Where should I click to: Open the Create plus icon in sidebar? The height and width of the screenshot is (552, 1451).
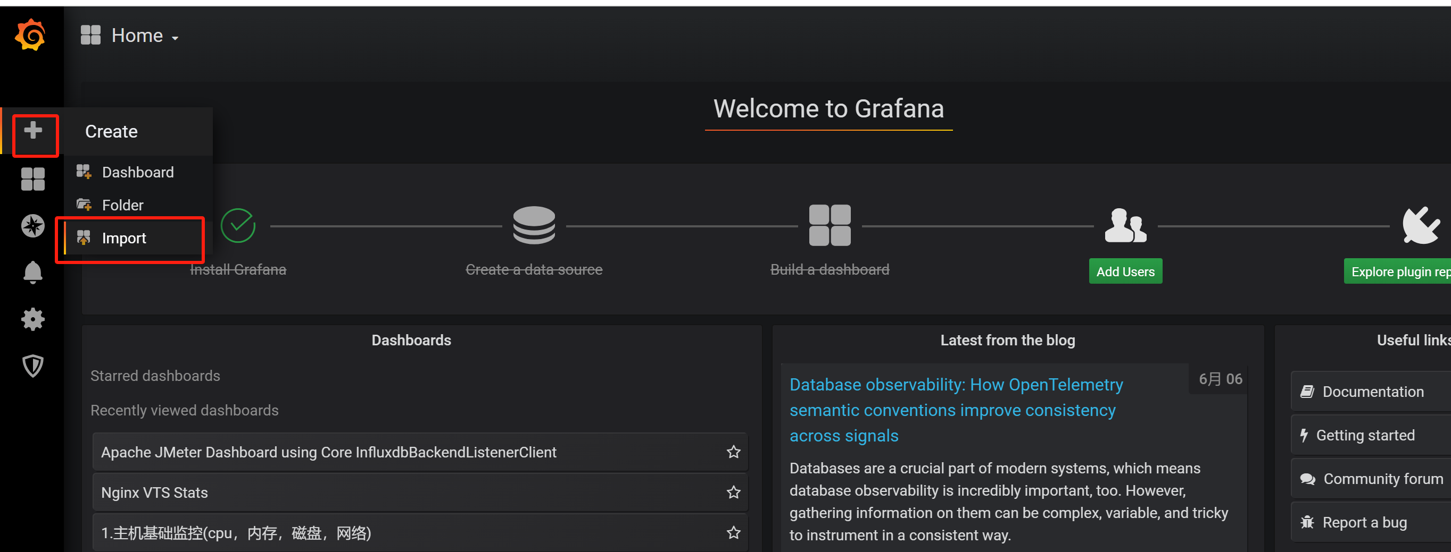click(33, 131)
